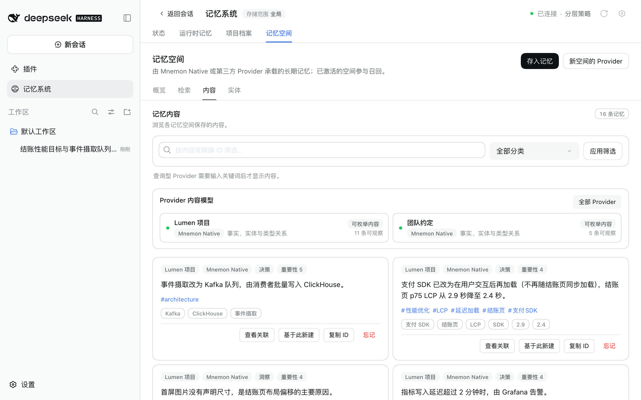Open 记忆系统 in the sidebar
The height and width of the screenshot is (400, 641).
tap(70, 89)
